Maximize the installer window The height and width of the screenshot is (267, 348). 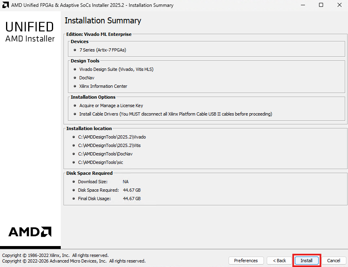tap(321, 5)
